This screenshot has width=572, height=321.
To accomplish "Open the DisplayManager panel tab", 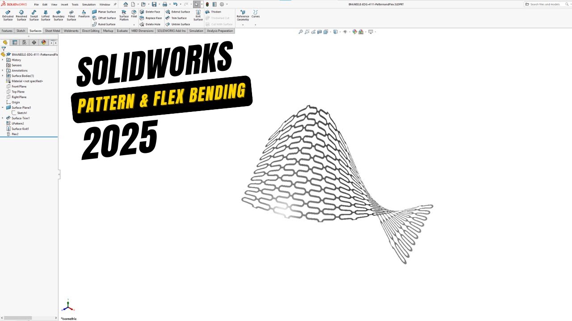I will pyautogui.click(x=43, y=43).
